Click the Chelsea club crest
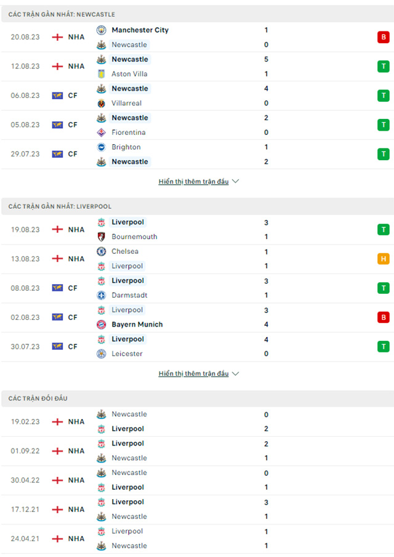The height and width of the screenshot is (557, 394). (x=101, y=251)
